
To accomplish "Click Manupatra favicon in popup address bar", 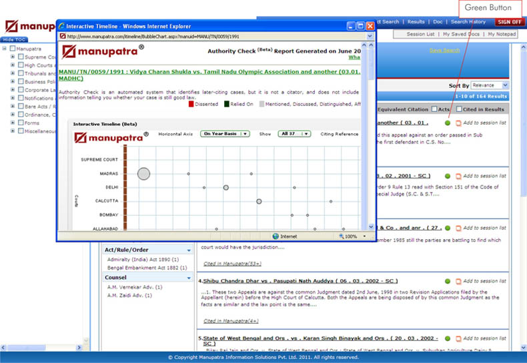I will tap(63, 36).
